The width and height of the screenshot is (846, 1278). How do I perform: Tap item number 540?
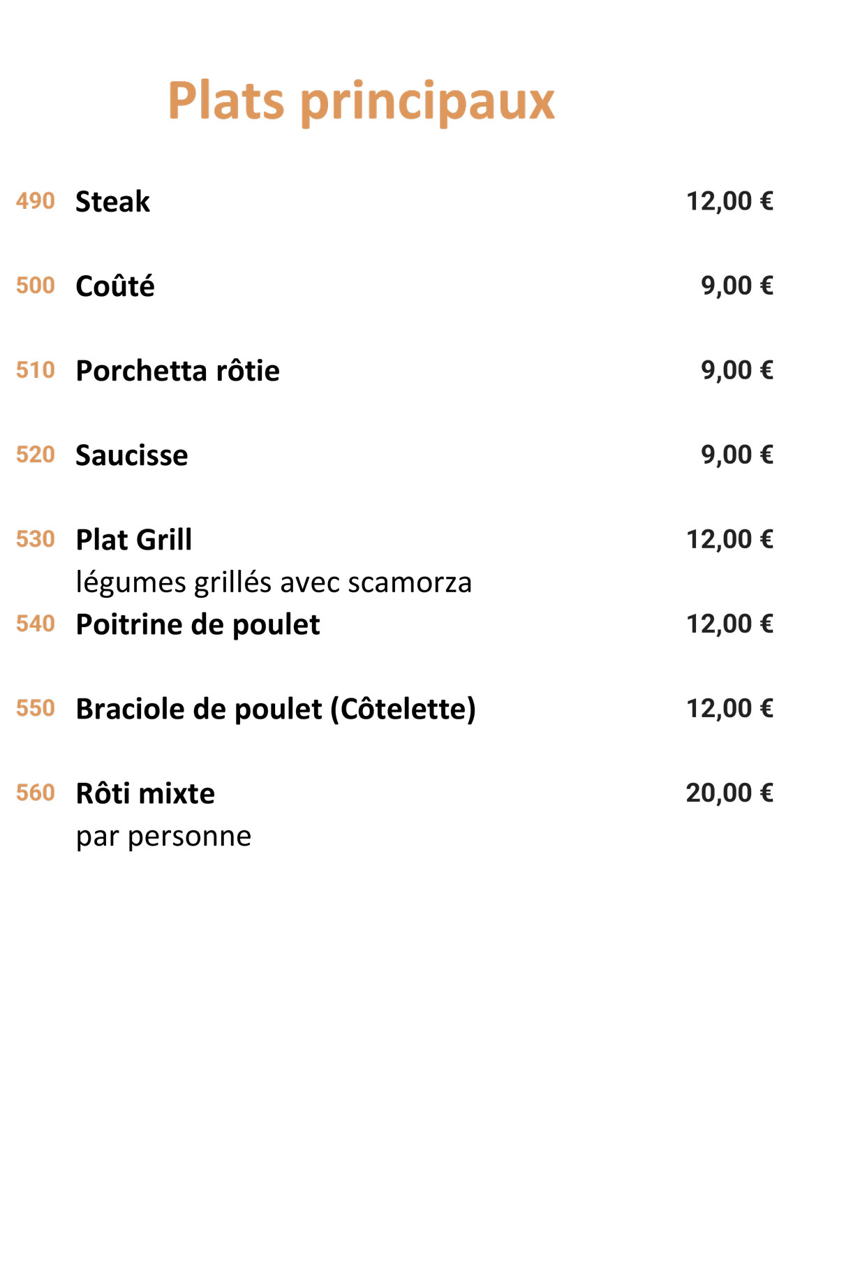[36, 624]
